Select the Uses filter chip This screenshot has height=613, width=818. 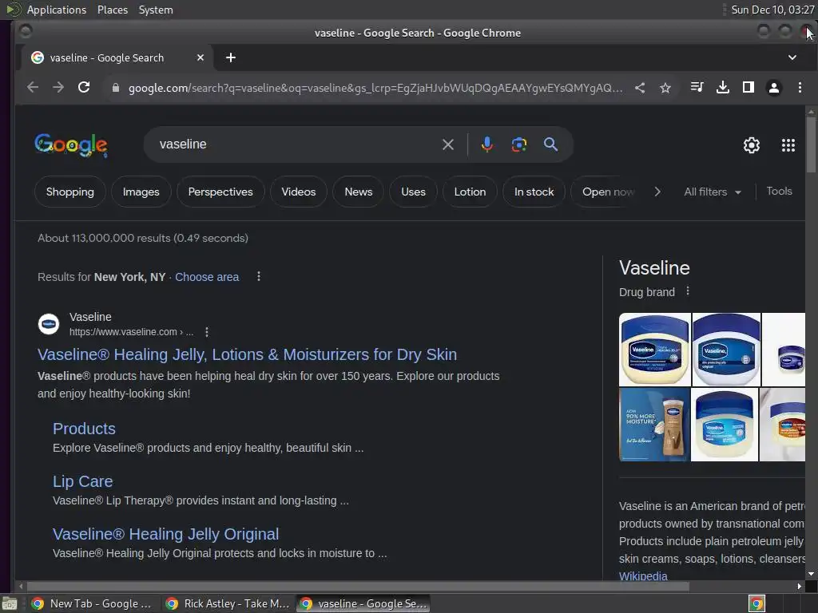pos(413,192)
